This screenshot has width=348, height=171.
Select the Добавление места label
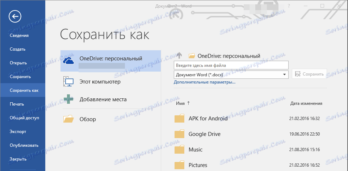click(103, 99)
